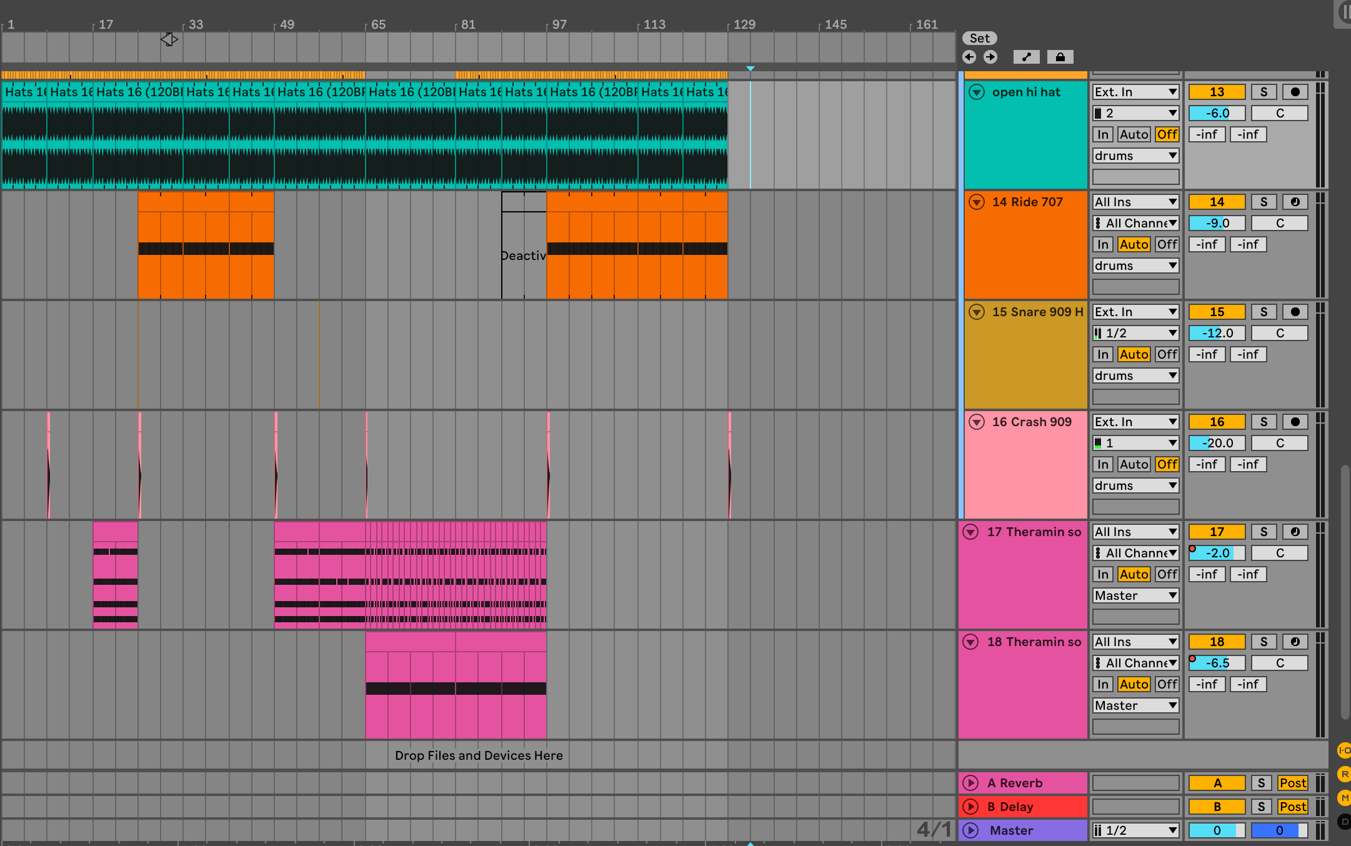Select first Hats 16 audio clip
Screen dimensions: 1351x846
[x=24, y=135]
